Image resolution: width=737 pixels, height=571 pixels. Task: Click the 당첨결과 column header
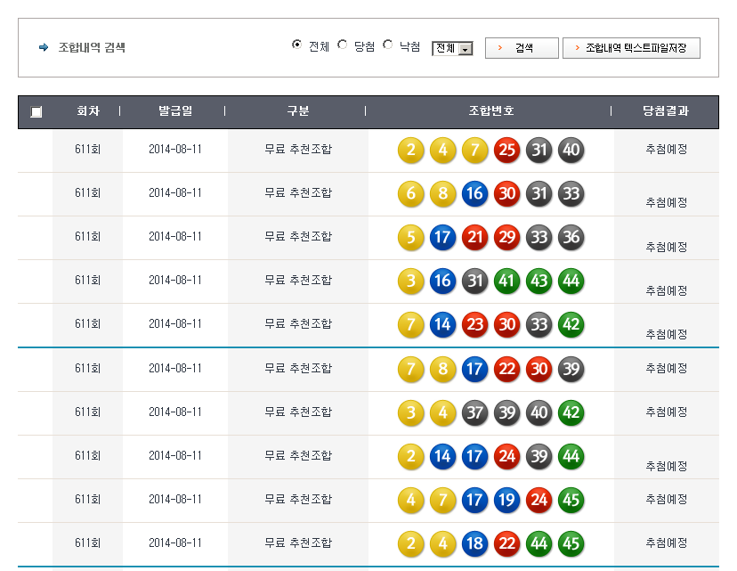coord(666,111)
